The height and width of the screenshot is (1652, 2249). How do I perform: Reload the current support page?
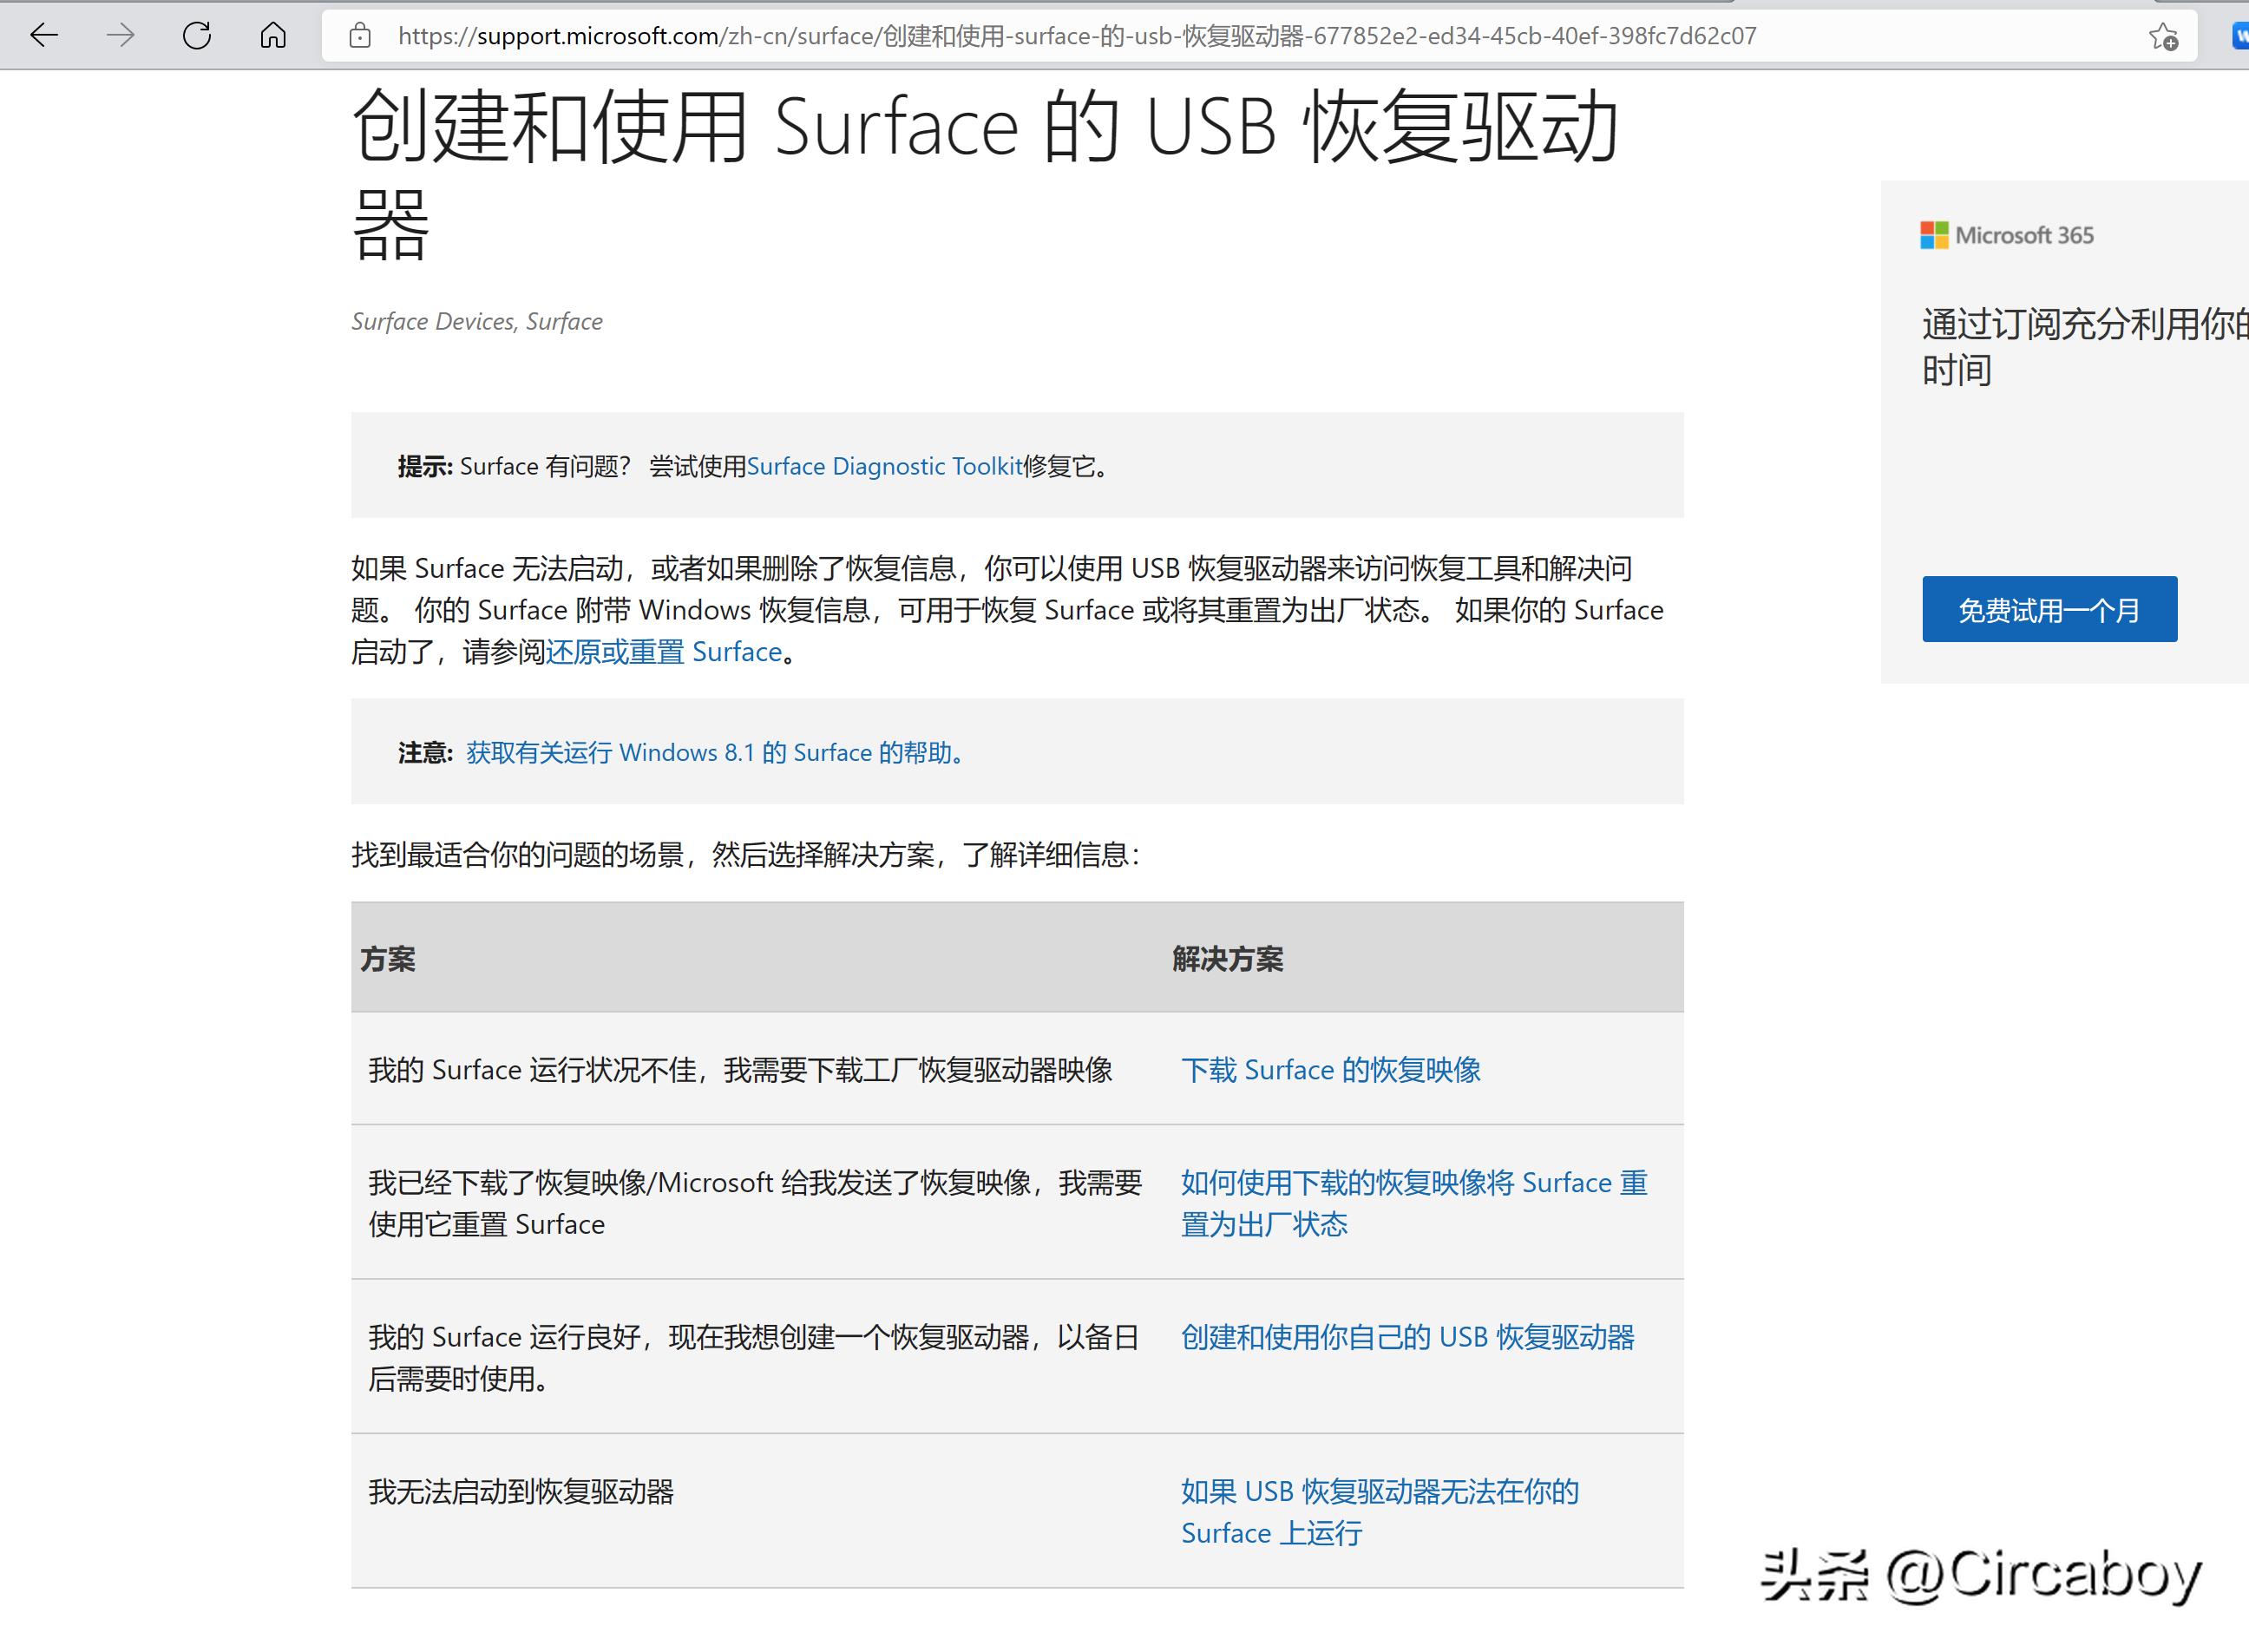tap(196, 36)
